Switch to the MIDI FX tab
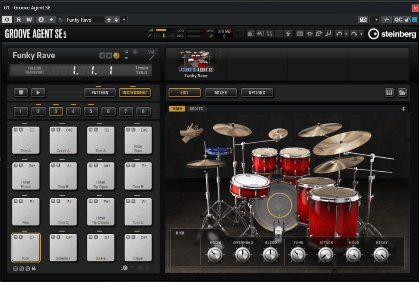The width and height of the screenshot is (419, 282). click(x=196, y=109)
